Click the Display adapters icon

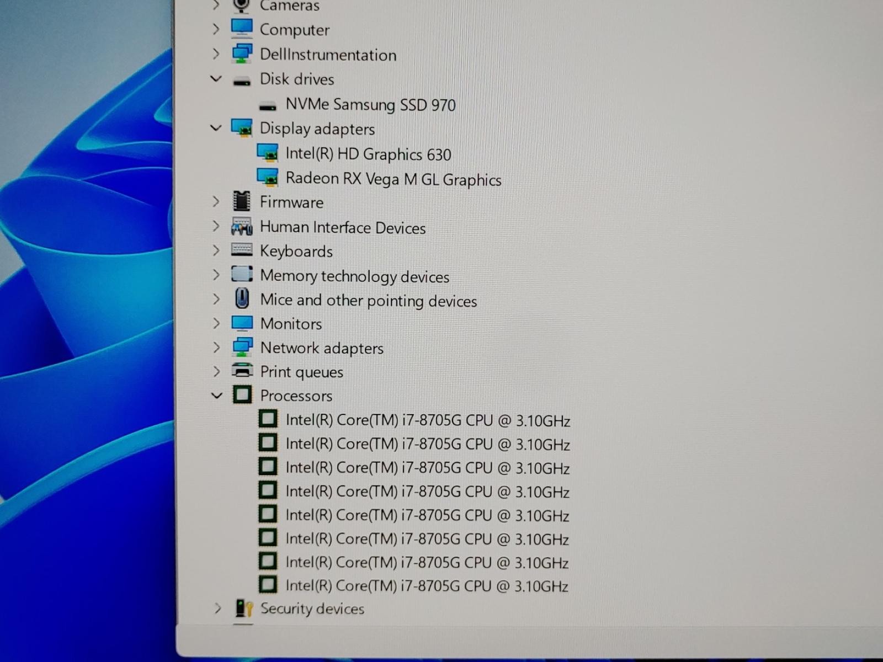click(242, 128)
